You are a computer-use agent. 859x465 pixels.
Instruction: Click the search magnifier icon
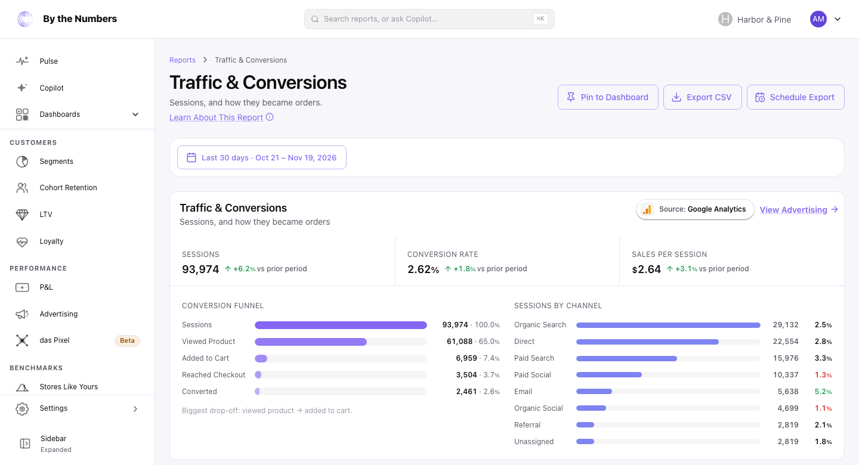click(x=315, y=19)
